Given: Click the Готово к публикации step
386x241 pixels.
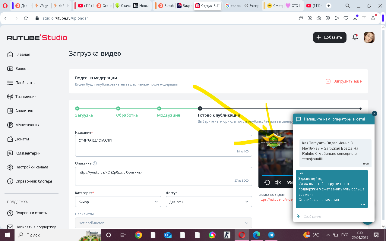Looking at the screenshot, I should click(219, 115).
